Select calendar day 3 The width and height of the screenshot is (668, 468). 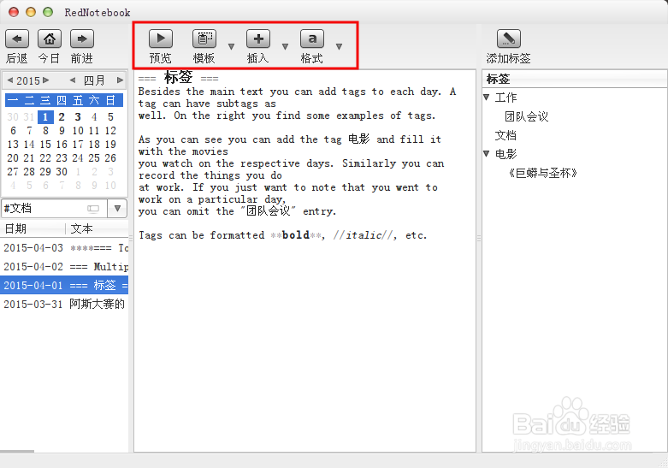tap(78, 117)
